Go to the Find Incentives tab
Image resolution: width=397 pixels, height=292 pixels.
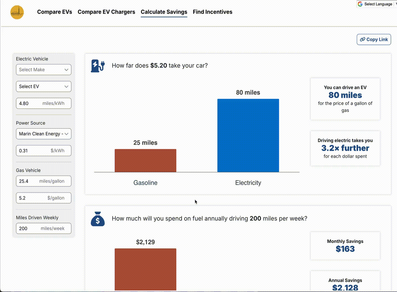(213, 12)
